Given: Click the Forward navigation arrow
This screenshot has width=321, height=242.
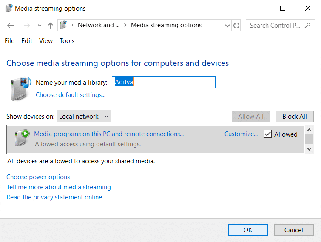Looking at the screenshot, I should tap(26, 26).
